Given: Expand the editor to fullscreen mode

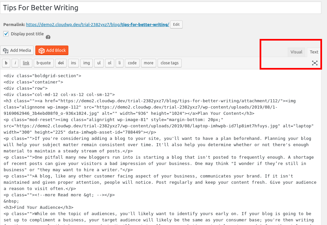Looking at the screenshot, I should (x=315, y=63).
